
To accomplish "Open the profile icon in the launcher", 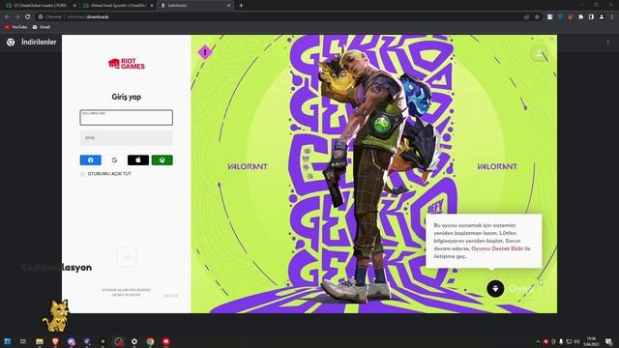I will tap(540, 53).
